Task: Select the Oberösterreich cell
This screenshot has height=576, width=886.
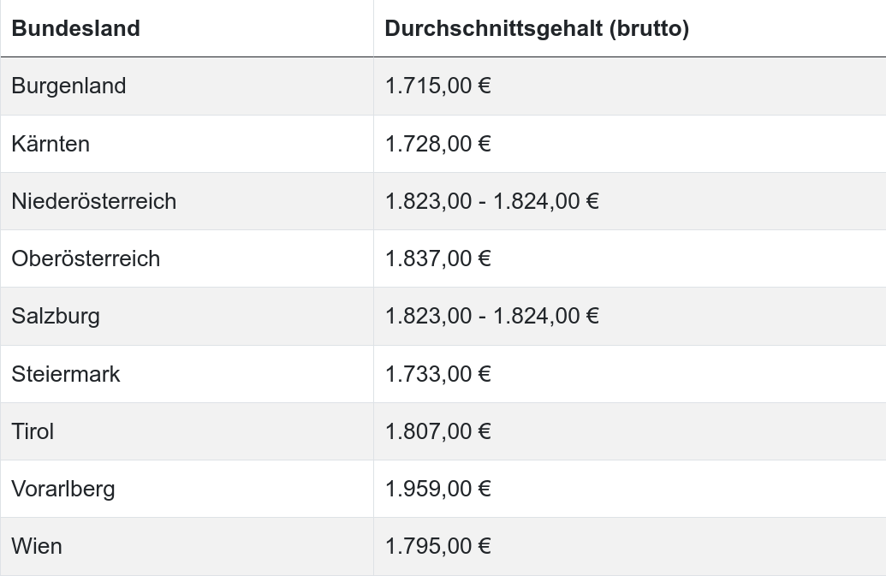Action: pos(86,258)
